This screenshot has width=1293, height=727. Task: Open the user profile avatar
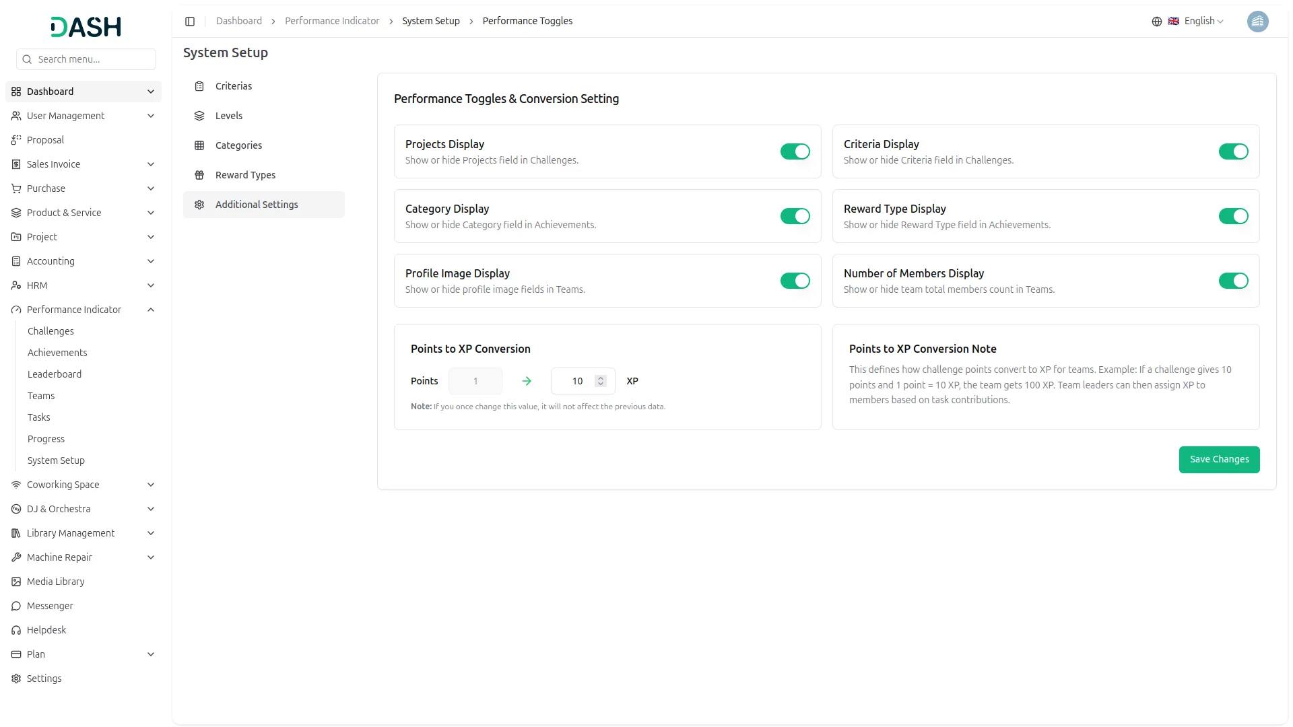pos(1257,22)
